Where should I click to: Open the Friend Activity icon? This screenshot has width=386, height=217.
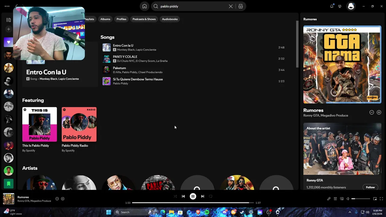coord(340,6)
